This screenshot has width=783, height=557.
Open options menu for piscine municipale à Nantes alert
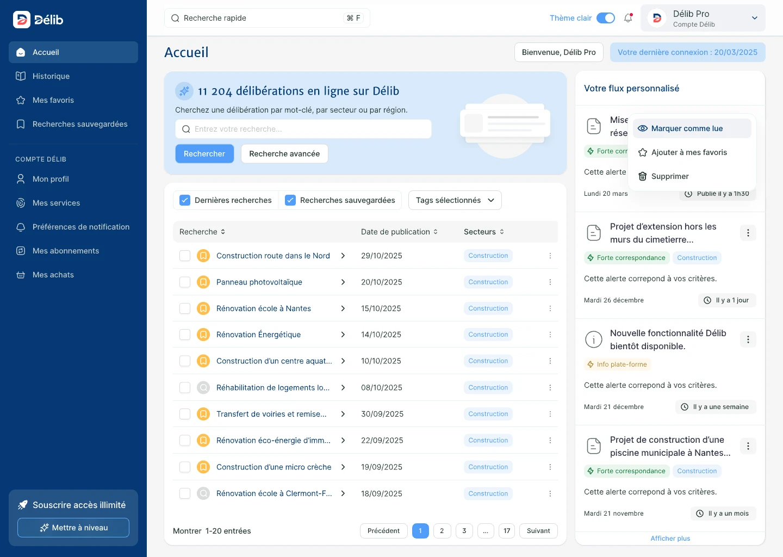click(x=748, y=446)
